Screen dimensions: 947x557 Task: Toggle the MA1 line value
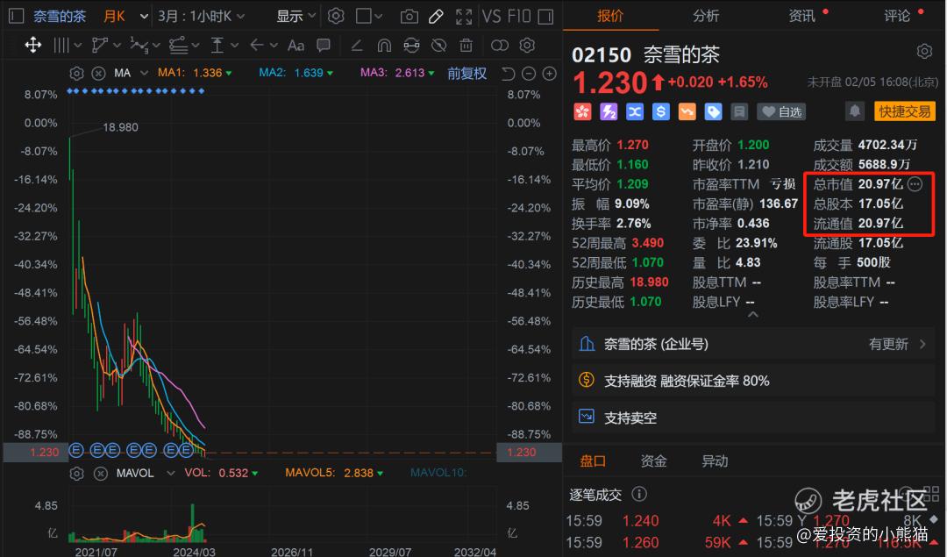pyautogui.click(x=194, y=73)
